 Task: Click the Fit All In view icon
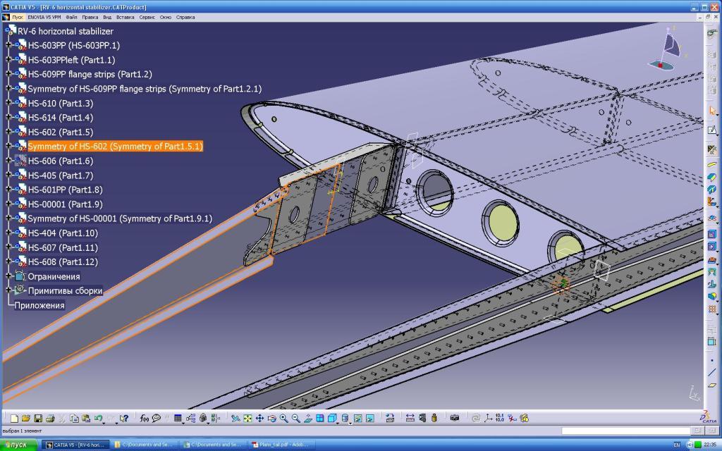pos(247,419)
